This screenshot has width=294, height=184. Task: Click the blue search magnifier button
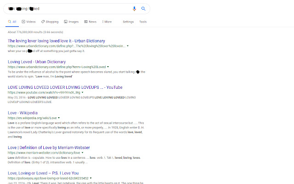tap(143, 9)
